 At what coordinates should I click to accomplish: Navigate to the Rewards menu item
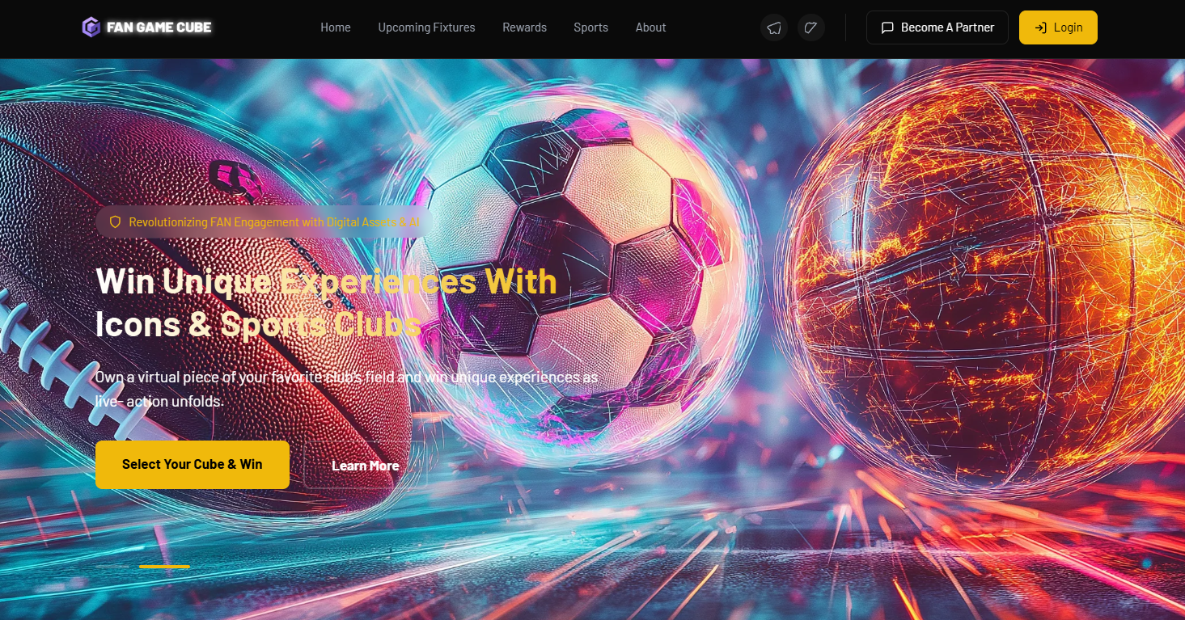(524, 27)
